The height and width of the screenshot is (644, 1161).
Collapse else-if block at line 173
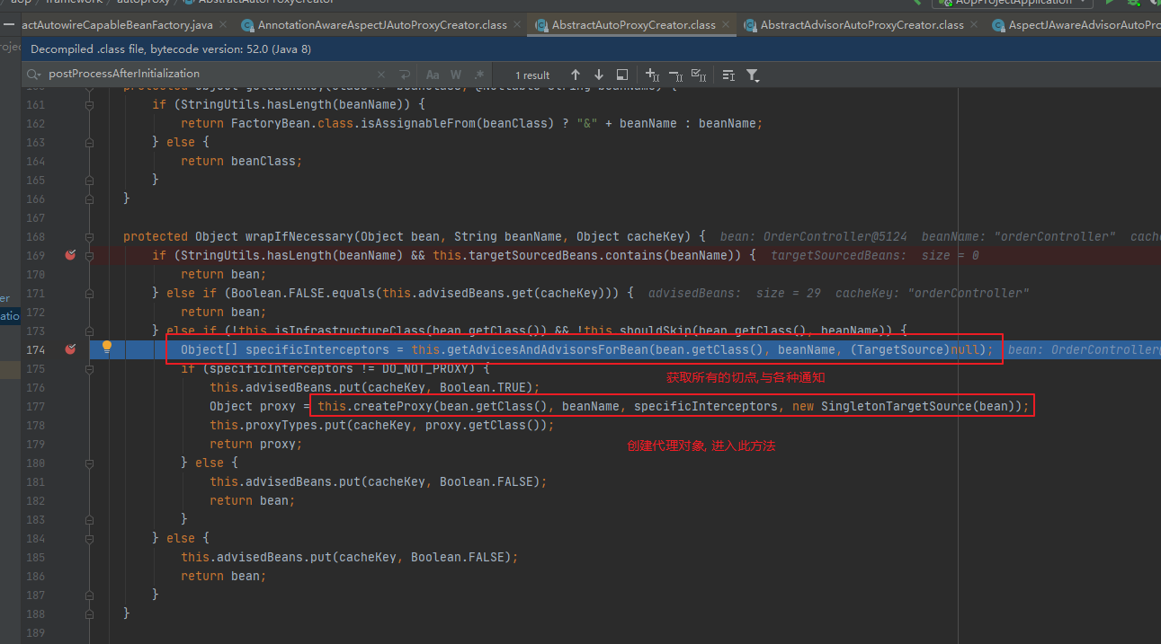tap(89, 331)
